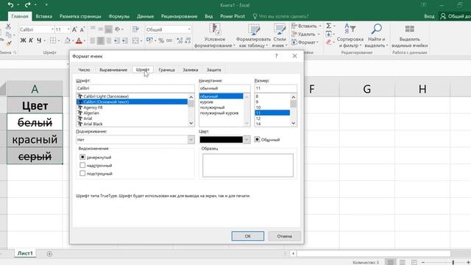
Task: Click the red font color A icon
Action: pos(79,40)
